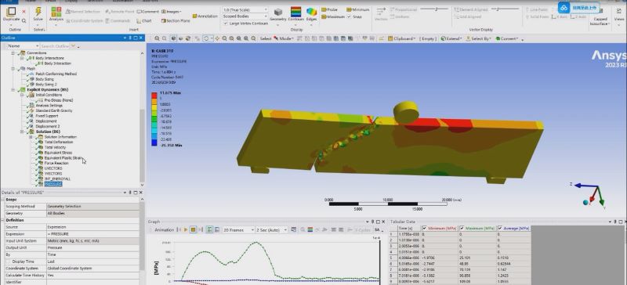Open the 2 Sec (Auto) dropdown
Viewport: 627px width, 285px height.
(x=272, y=230)
